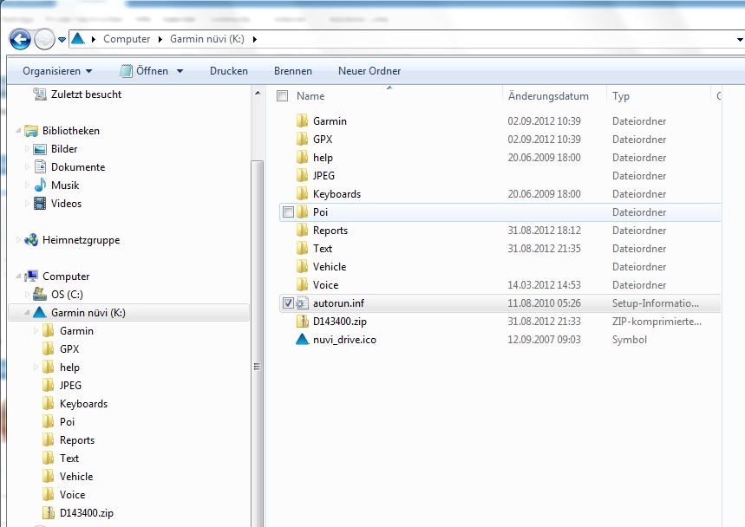The width and height of the screenshot is (745, 527).
Task: Select the Heimnetzgruppe icon
Action: 31,240
